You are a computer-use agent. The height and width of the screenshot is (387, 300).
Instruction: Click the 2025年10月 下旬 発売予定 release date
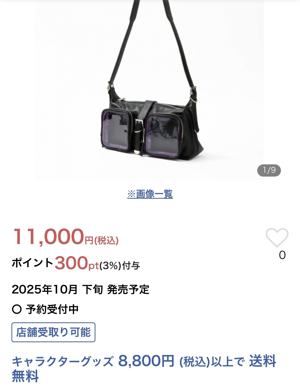point(80,289)
